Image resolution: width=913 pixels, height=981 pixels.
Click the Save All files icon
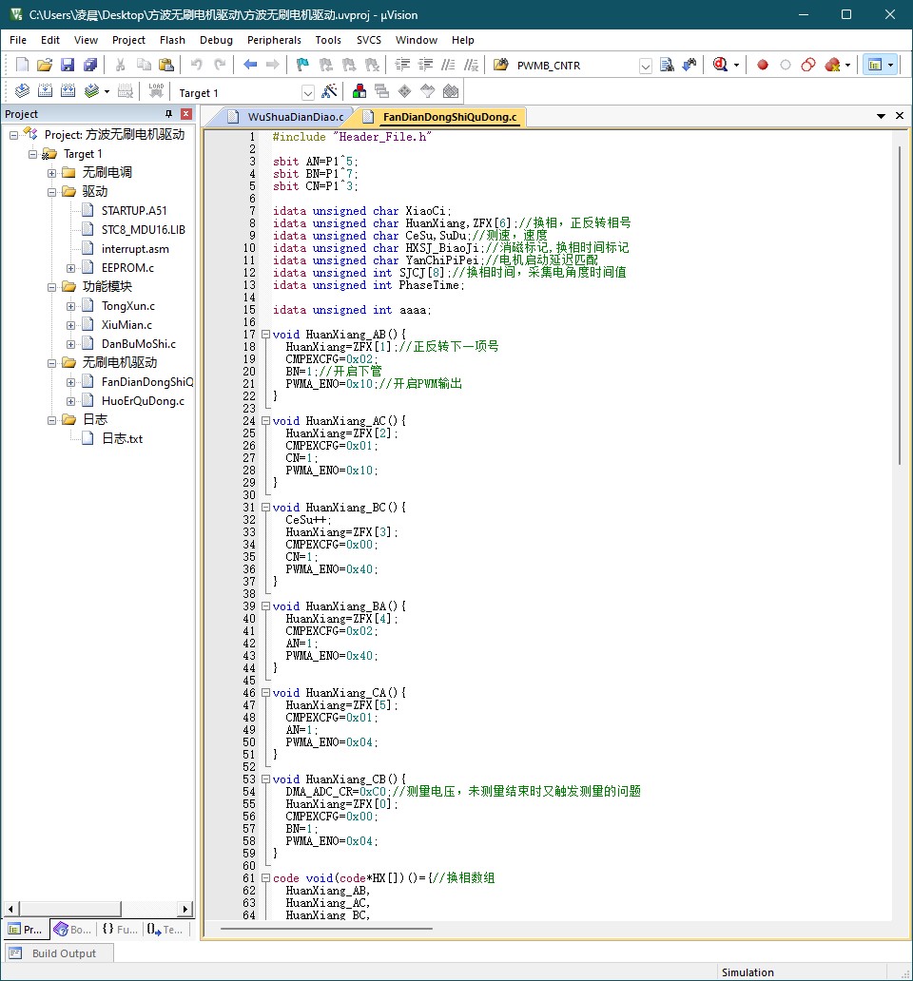pos(90,66)
